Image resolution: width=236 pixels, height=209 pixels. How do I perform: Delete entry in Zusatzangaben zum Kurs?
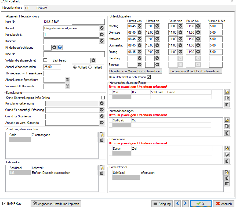tap(102, 140)
